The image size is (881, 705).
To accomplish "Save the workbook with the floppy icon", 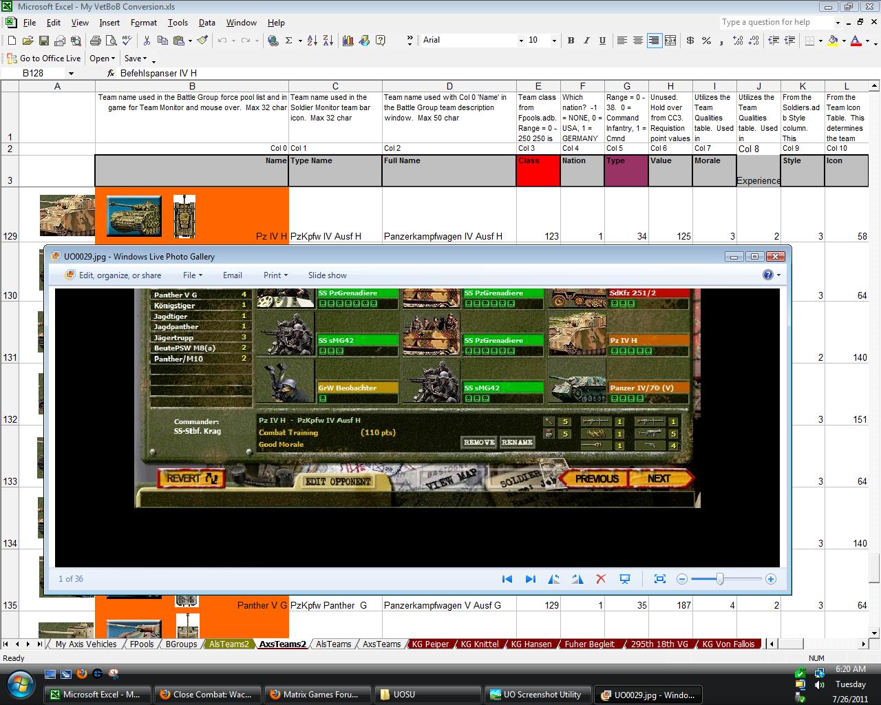I will click(x=43, y=41).
